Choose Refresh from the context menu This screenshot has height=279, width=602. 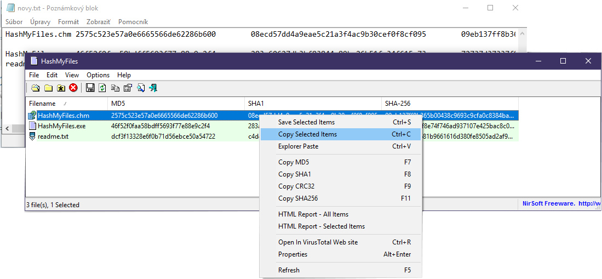coord(341,270)
